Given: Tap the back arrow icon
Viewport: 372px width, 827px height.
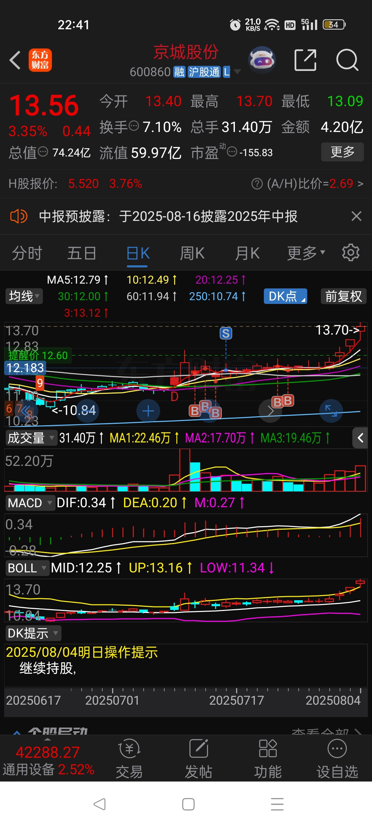Looking at the screenshot, I should [15, 60].
